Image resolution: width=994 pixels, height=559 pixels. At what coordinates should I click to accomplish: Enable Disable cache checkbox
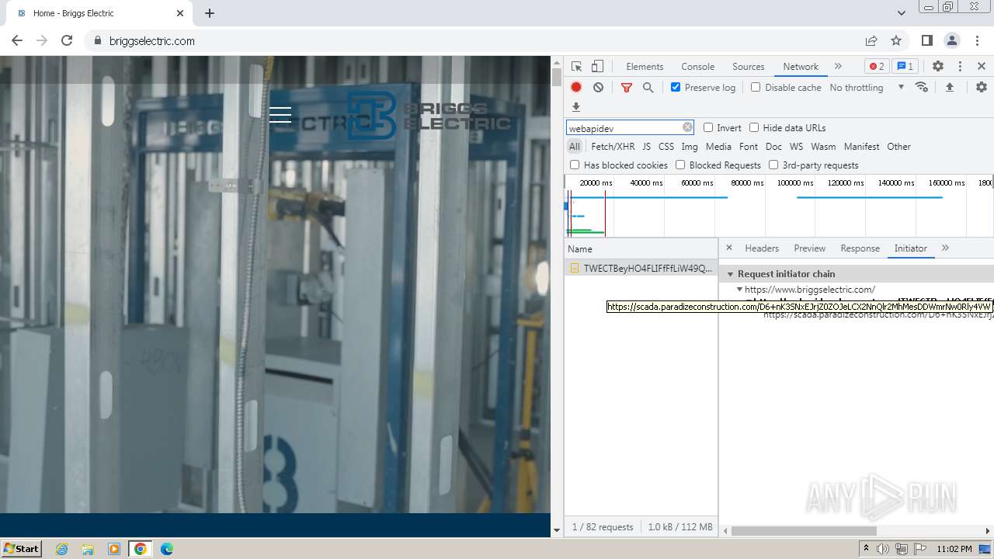[756, 87]
